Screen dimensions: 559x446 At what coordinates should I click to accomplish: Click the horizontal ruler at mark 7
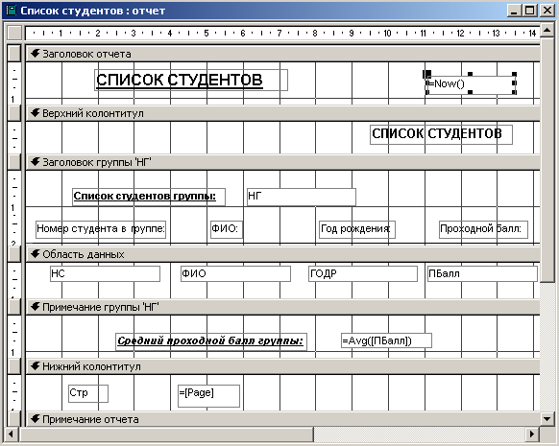(x=279, y=34)
